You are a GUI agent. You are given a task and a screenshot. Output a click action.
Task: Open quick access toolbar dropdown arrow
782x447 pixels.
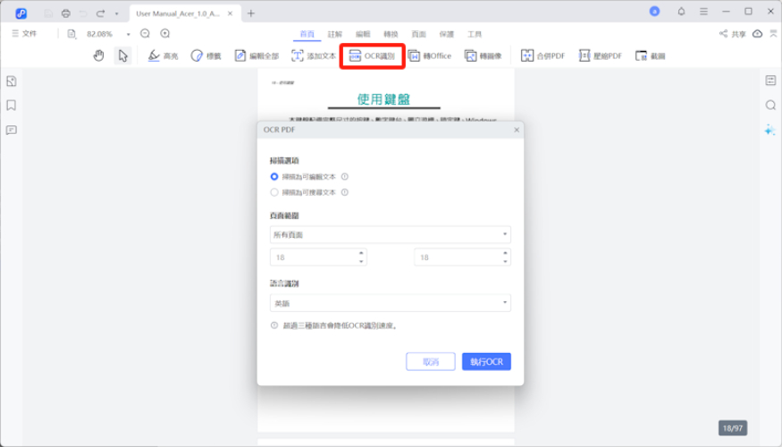(117, 14)
